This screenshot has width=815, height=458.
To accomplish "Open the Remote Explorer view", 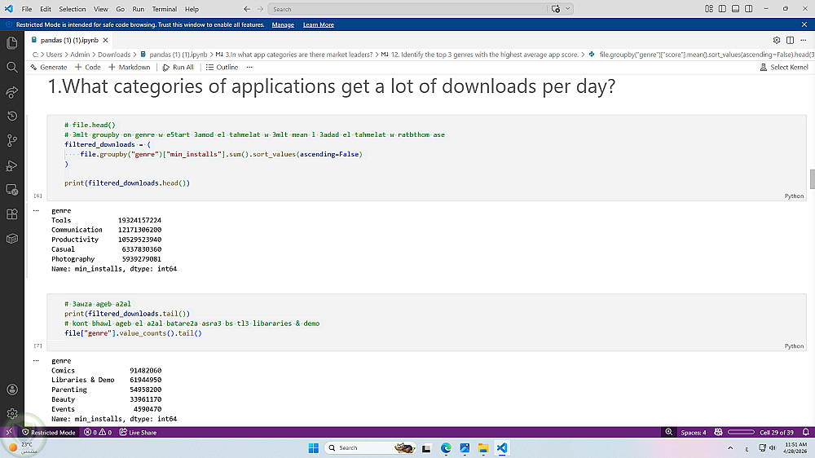I will [12, 190].
